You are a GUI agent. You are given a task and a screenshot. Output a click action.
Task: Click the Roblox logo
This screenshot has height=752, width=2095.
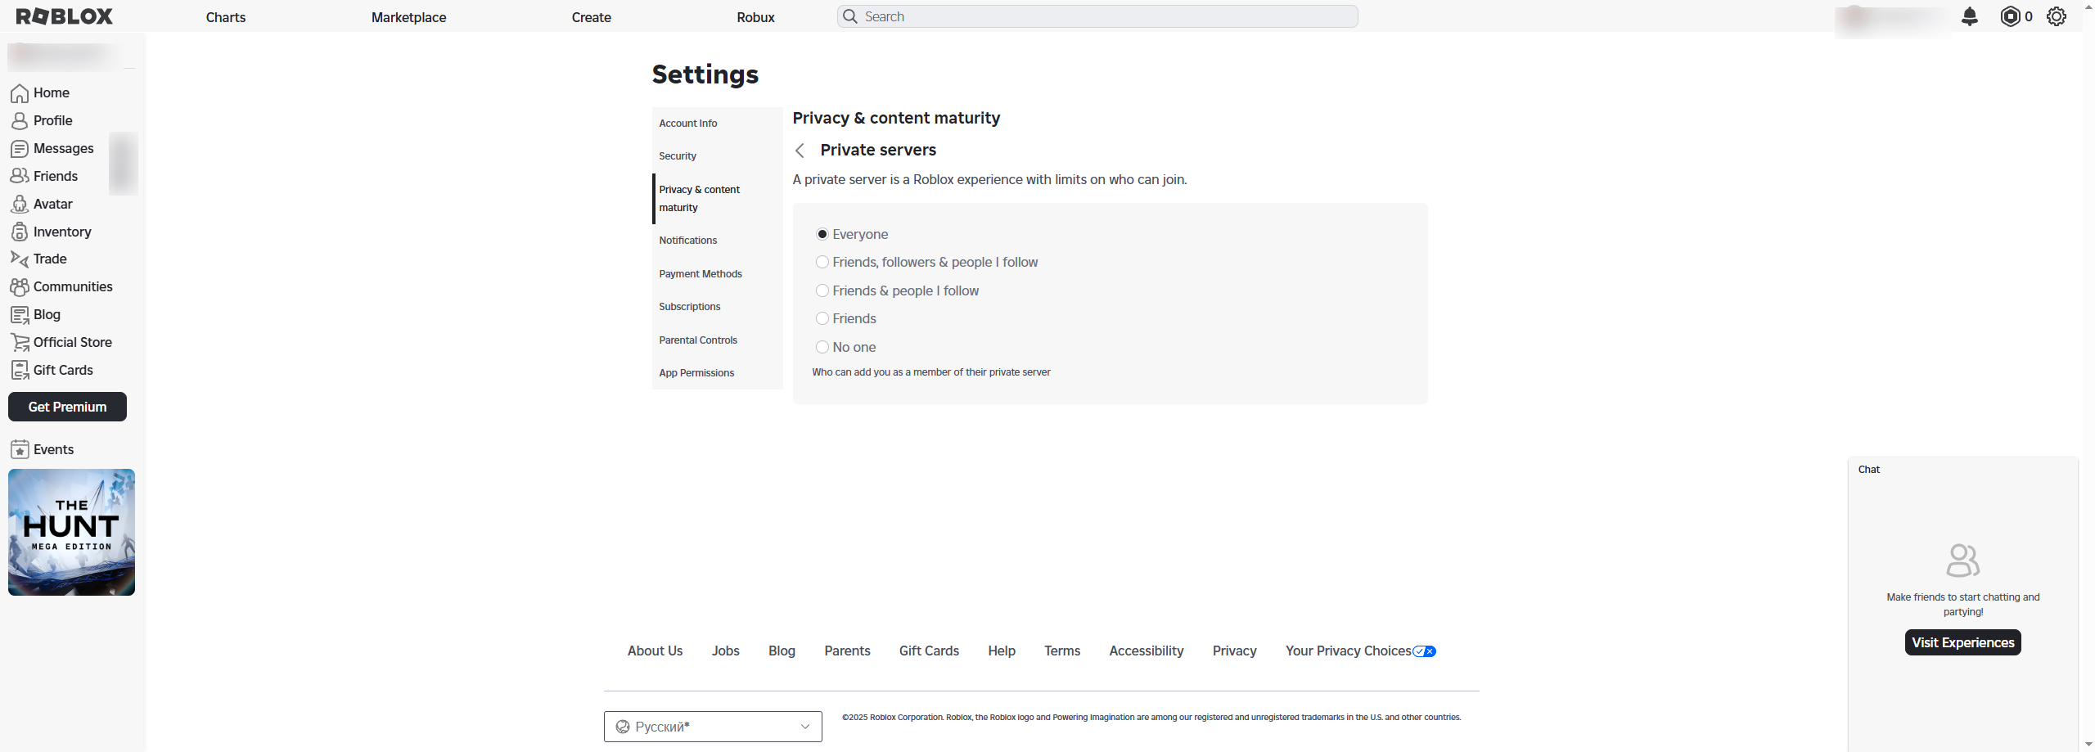click(x=65, y=16)
